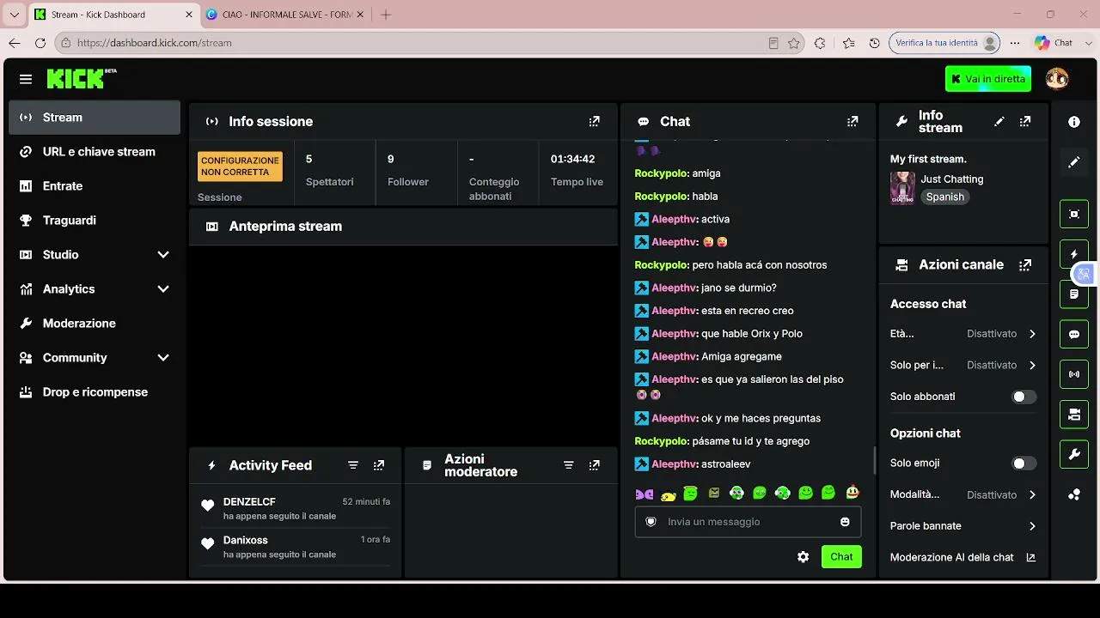Screen dimensions: 1100x618
Task: Open chat settings gear
Action: 803,557
